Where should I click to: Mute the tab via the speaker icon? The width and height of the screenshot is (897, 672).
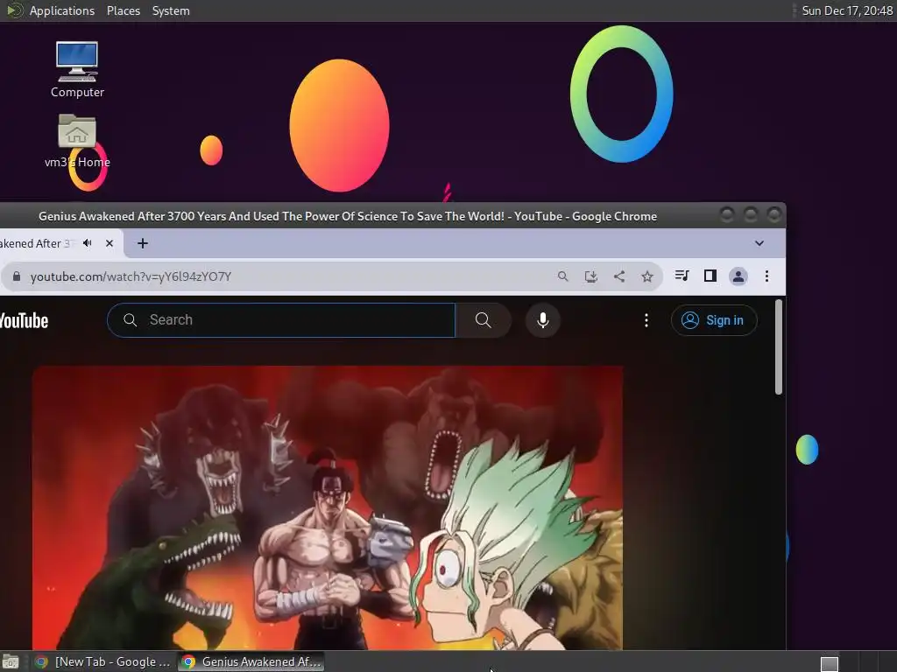[88, 243]
